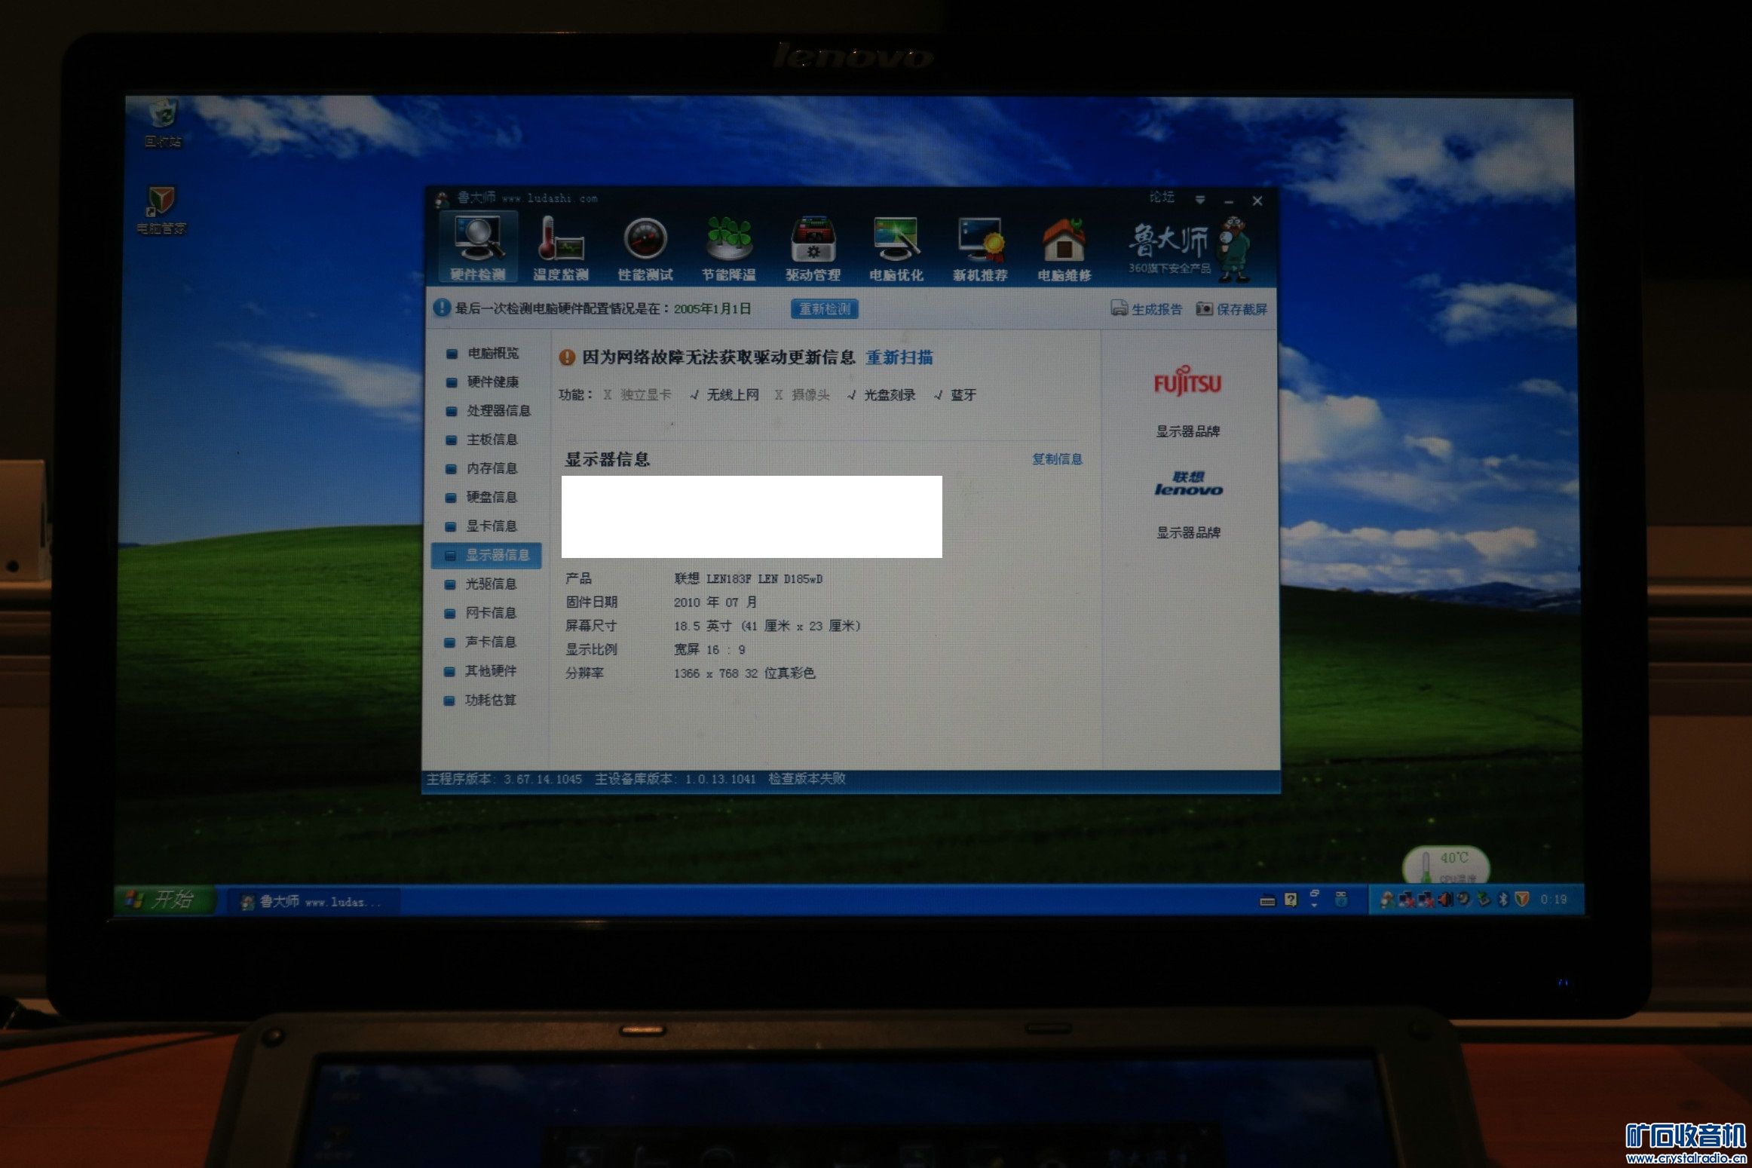
Task: Select 显卡信息 in the sidebar
Action: 482,526
